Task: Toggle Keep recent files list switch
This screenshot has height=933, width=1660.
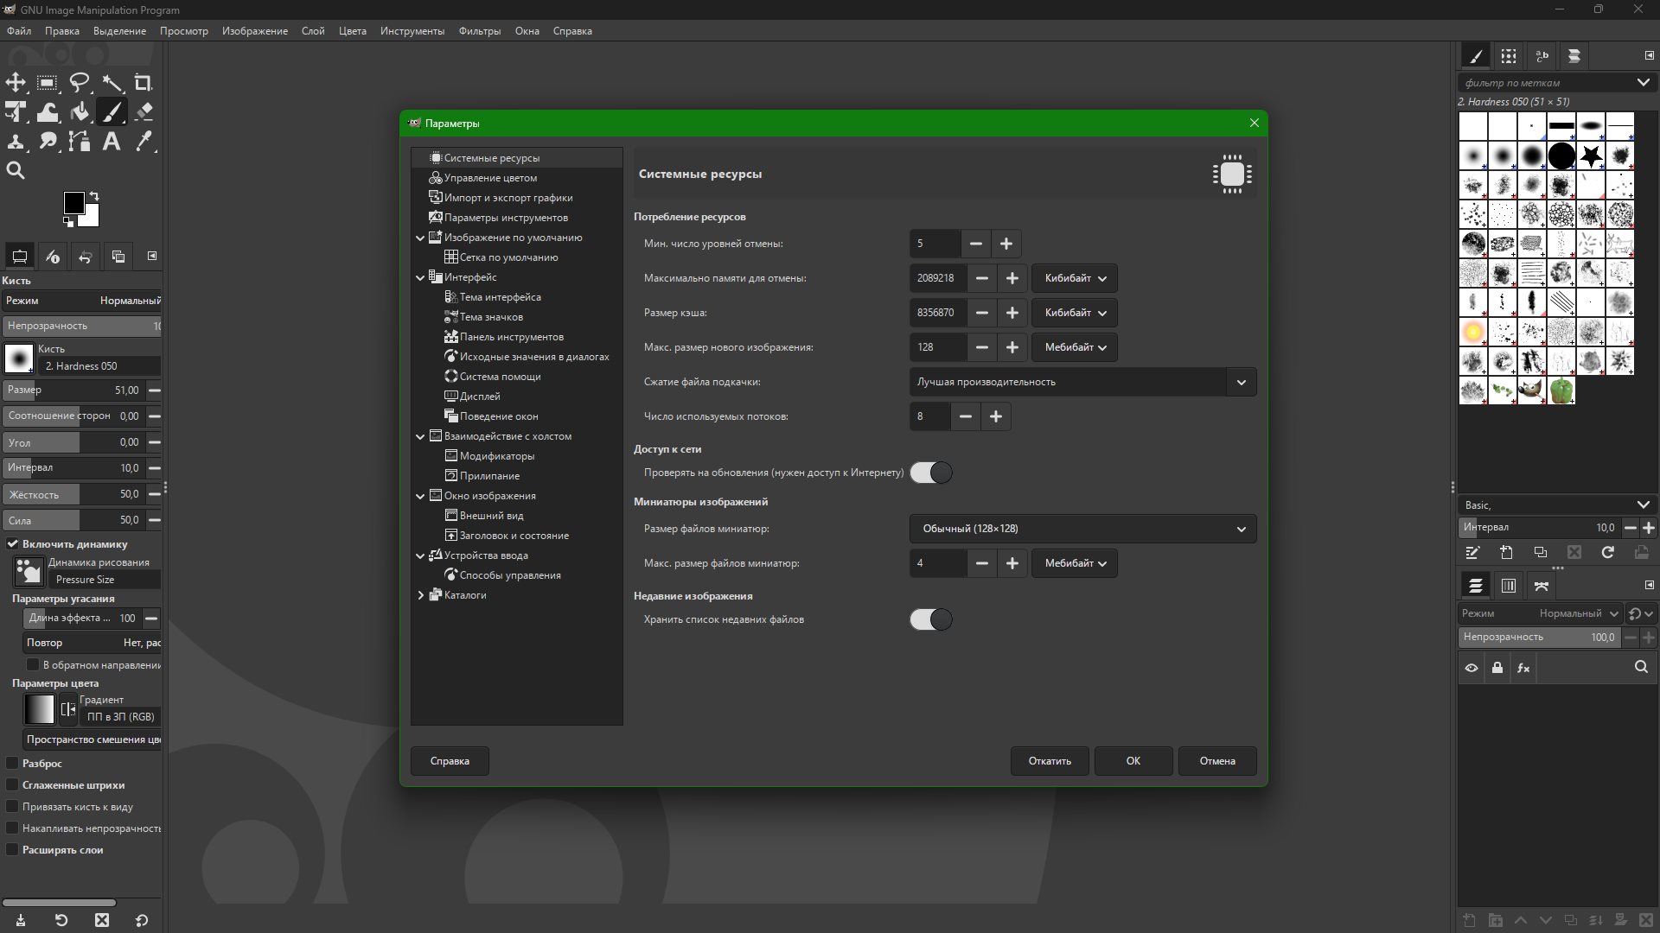Action: (931, 619)
